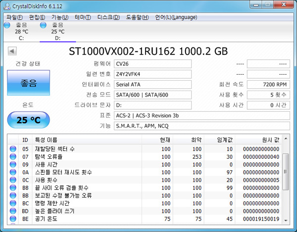Select the 보고된 수정 불가능 오류 row
This screenshot has width=297, height=232.
click(x=145, y=195)
